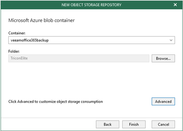Click the word veeamoffice365backup in the combo box

(x=30, y=40)
